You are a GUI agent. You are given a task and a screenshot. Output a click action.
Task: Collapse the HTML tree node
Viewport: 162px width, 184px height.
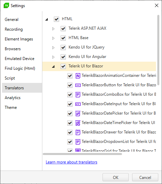pyautogui.click(x=47, y=19)
